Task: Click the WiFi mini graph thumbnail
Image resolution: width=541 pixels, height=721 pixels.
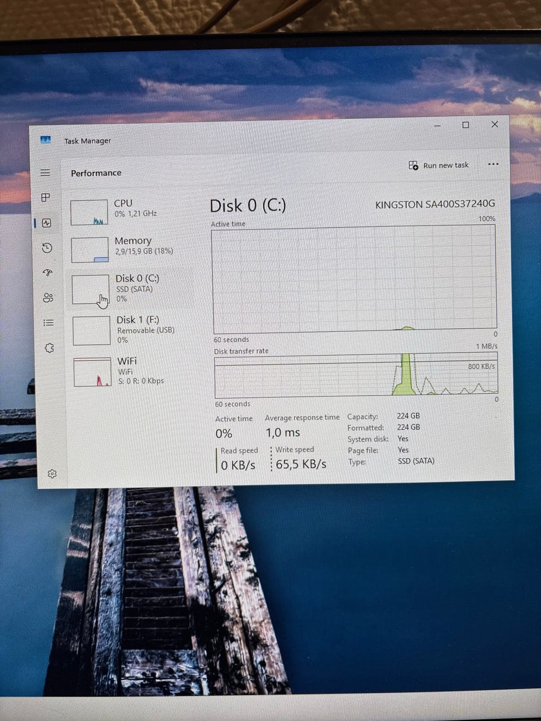Action: [92, 372]
